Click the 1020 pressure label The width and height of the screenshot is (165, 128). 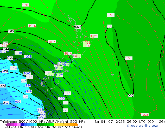coord(86,46)
